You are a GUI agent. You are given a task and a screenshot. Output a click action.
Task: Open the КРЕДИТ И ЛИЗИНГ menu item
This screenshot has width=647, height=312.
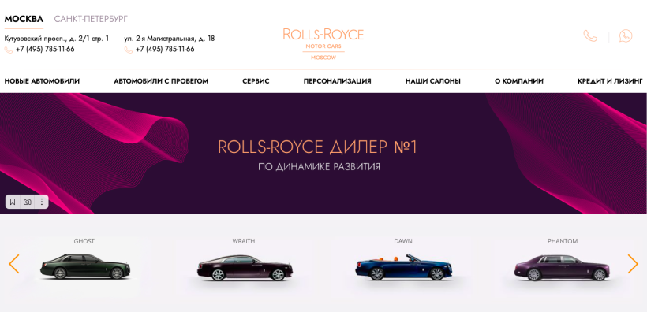[610, 81]
